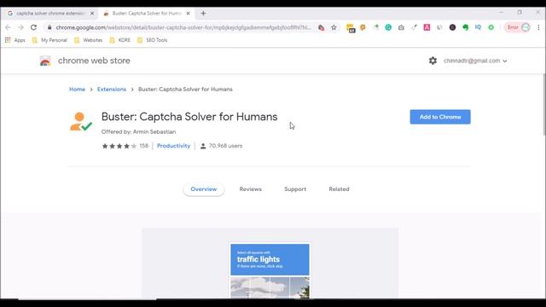Open the Related tab
Screen dimensions: 546x307
[339, 189]
